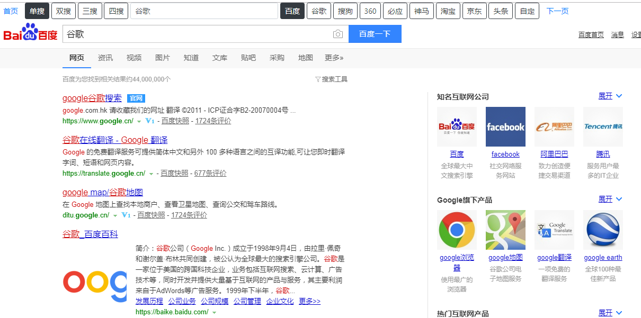Switch to the 视频 videos tab

pyautogui.click(x=134, y=58)
